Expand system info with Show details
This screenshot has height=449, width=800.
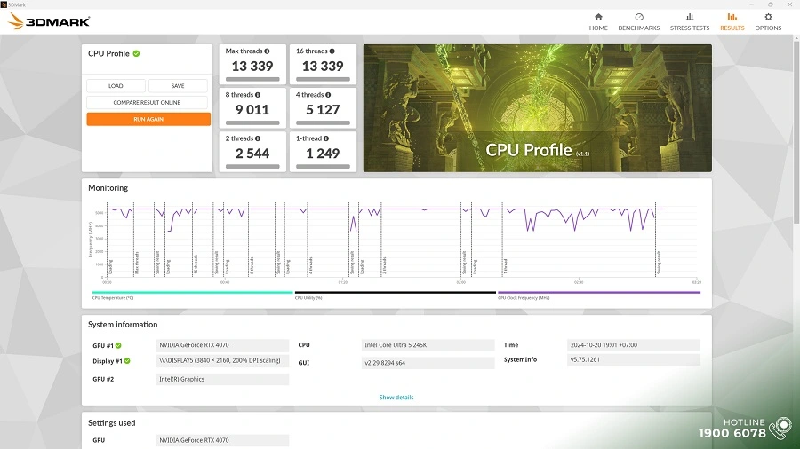click(x=396, y=398)
